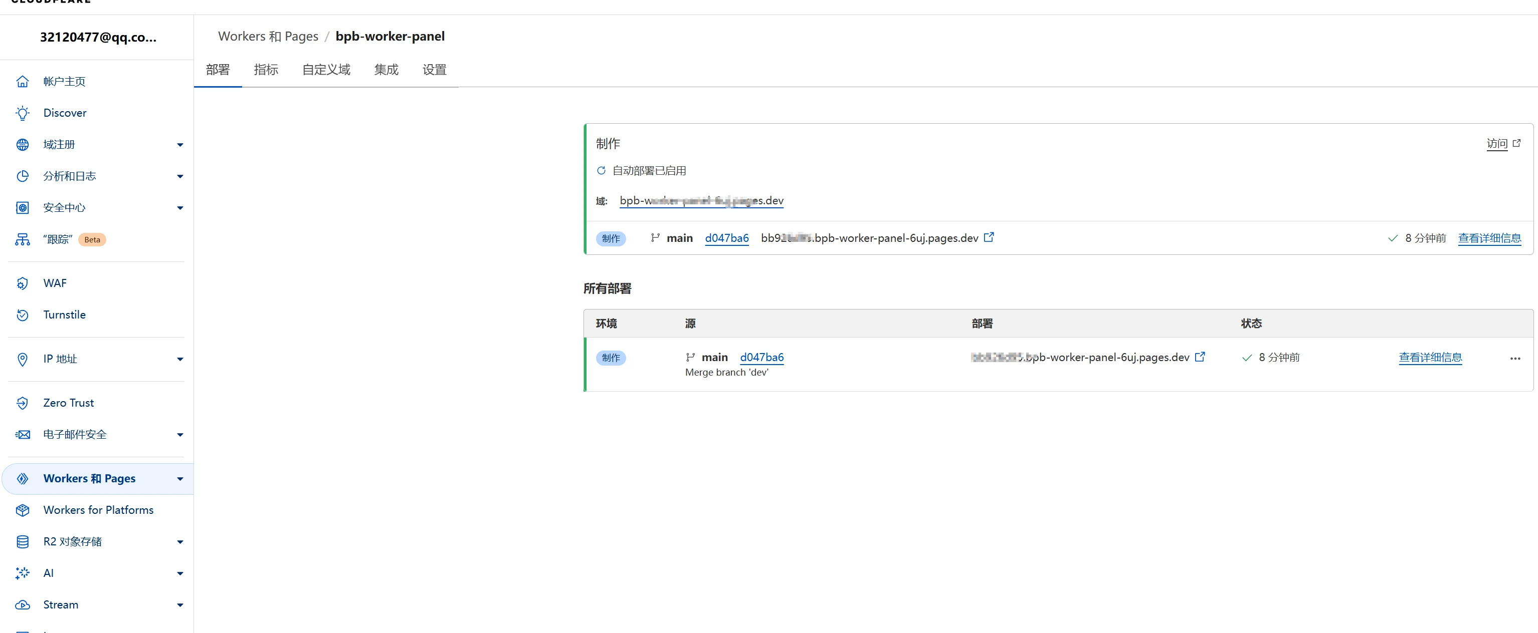Open the 设置 tab
This screenshot has width=1538, height=633.
pyautogui.click(x=435, y=70)
